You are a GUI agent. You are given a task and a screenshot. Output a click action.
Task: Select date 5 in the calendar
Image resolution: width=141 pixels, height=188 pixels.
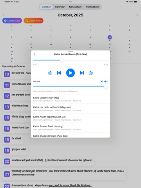(x=11, y=37)
